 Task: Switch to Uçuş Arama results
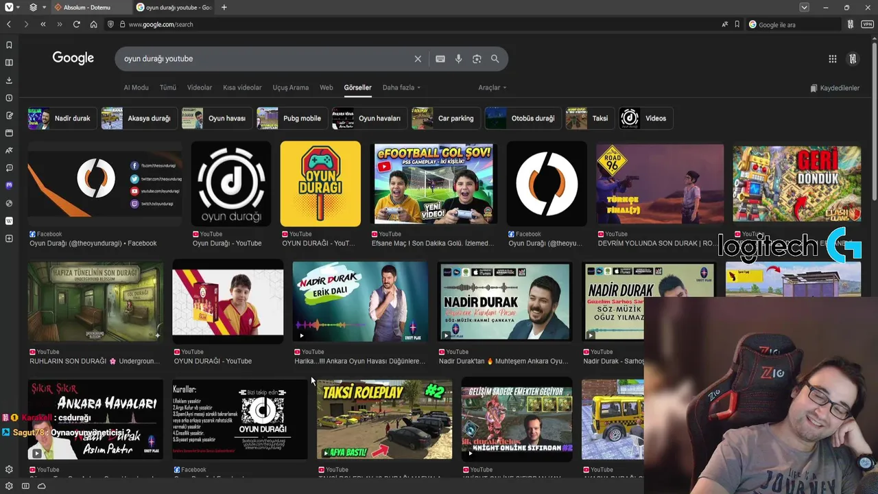tap(290, 88)
